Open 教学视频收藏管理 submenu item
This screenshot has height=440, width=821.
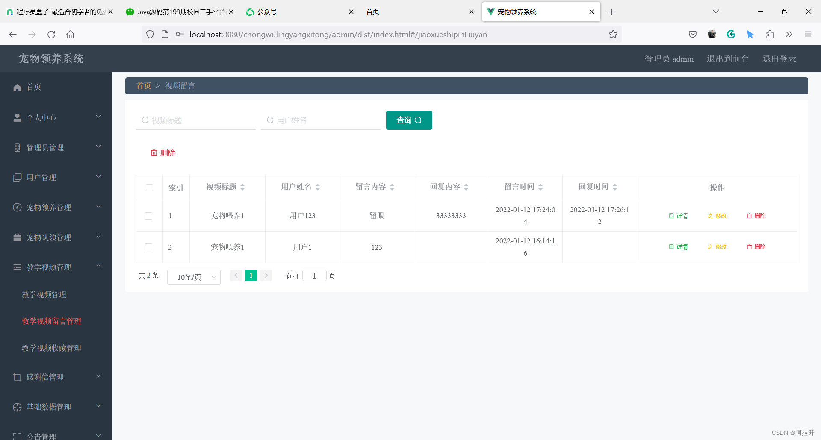(x=51, y=348)
